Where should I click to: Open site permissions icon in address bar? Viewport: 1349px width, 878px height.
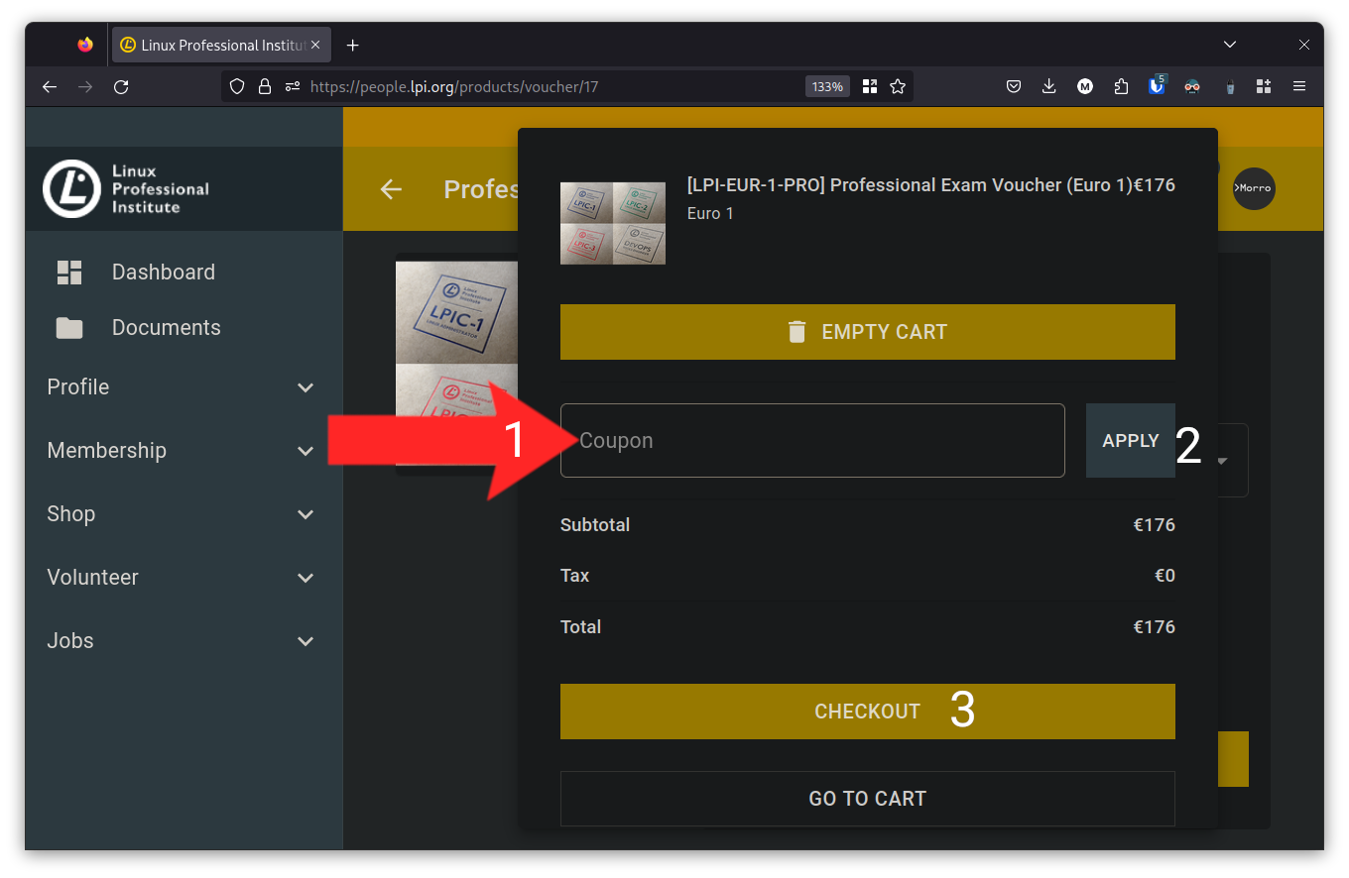293,87
